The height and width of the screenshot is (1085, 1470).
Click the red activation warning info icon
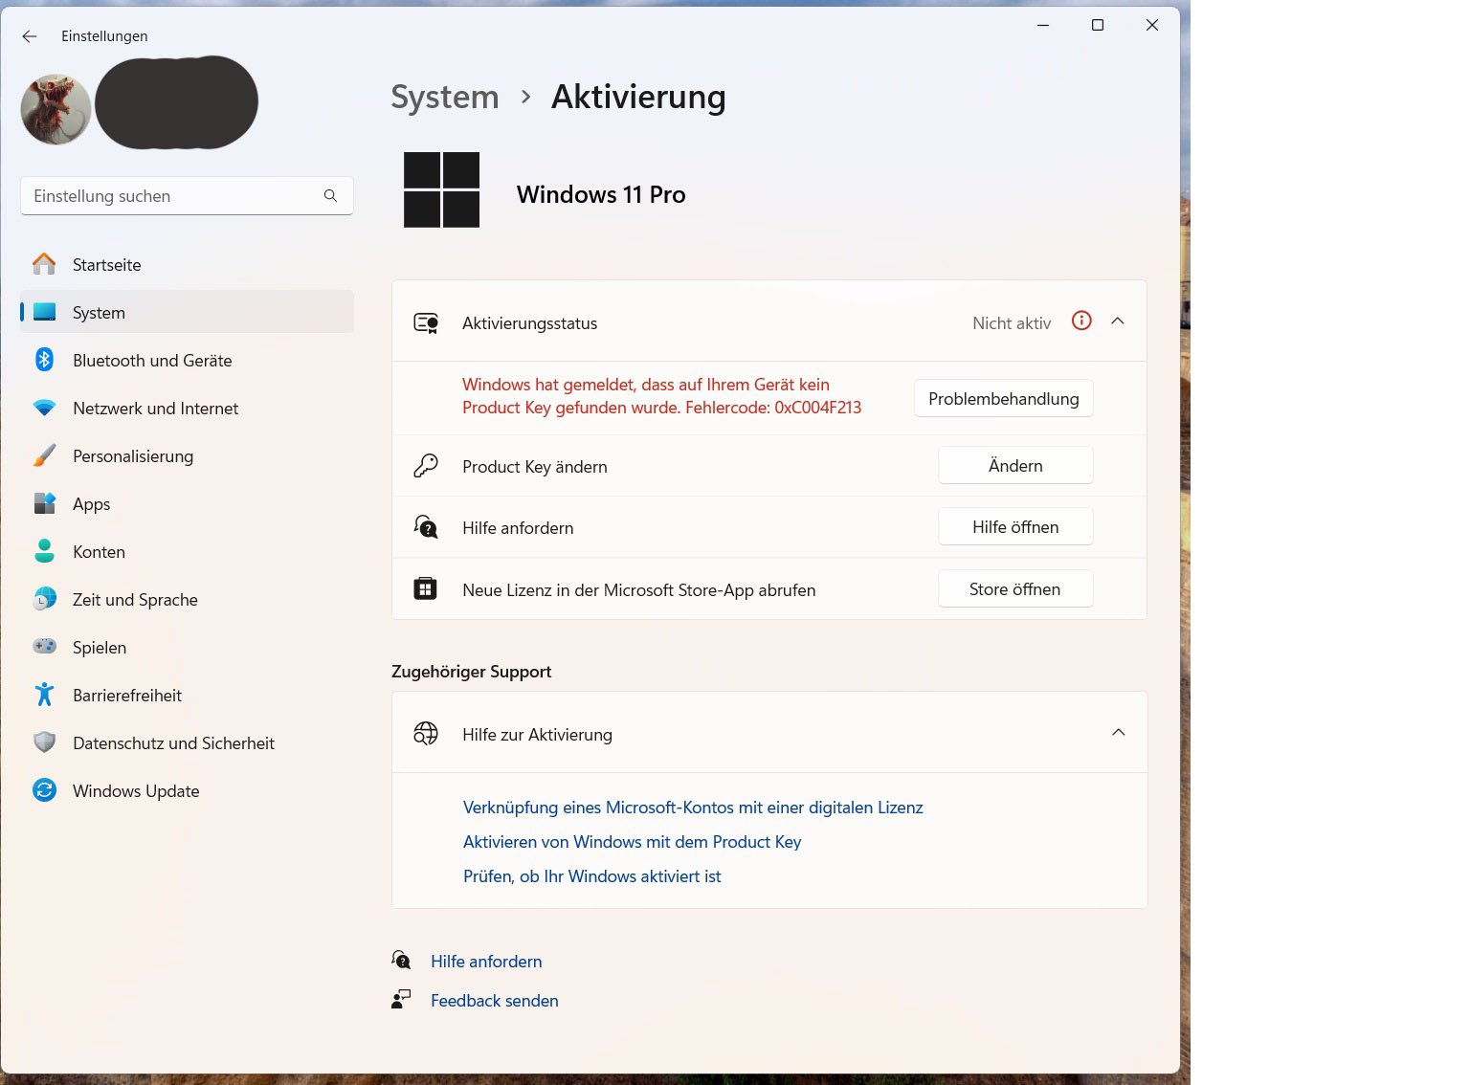pyautogui.click(x=1081, y=321)
